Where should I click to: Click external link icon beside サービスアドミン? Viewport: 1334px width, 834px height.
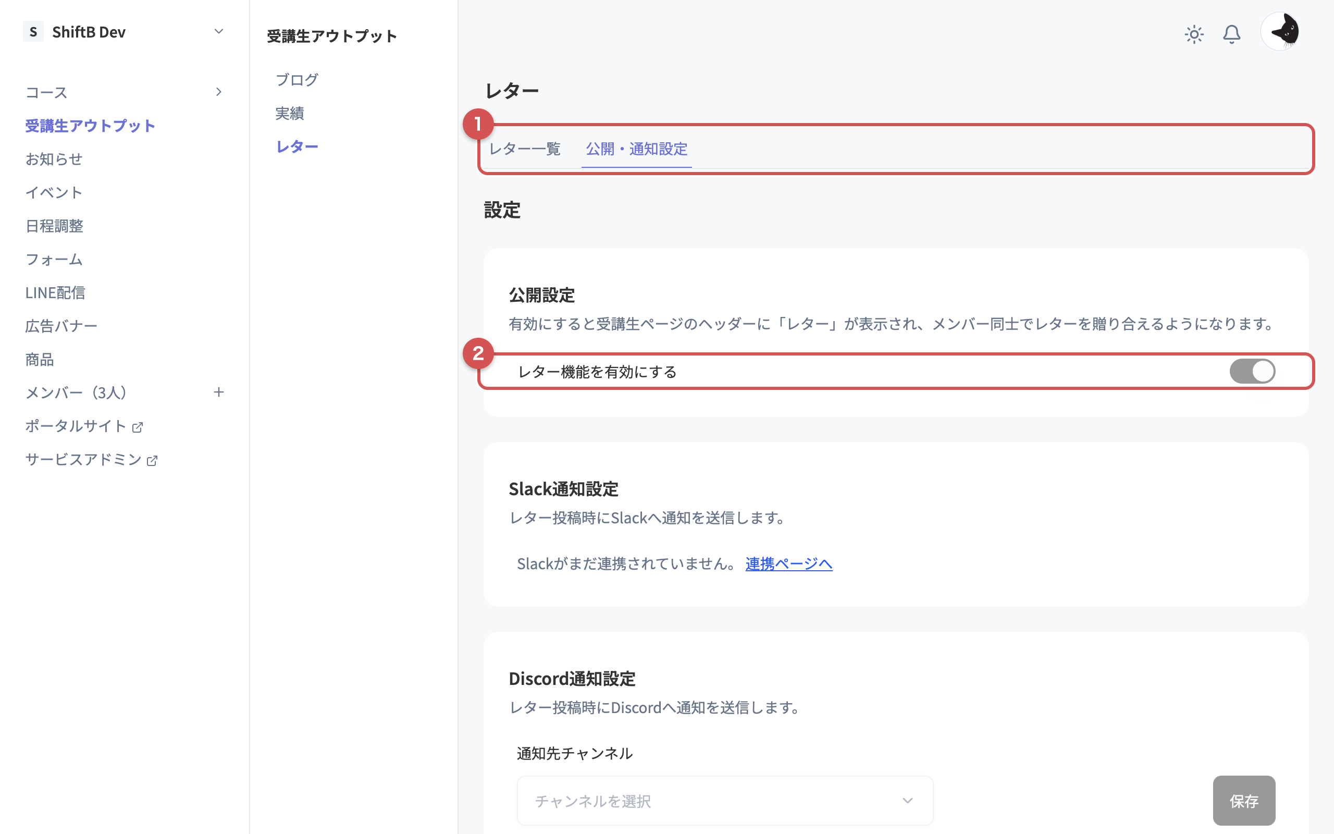tap(152, 461)
